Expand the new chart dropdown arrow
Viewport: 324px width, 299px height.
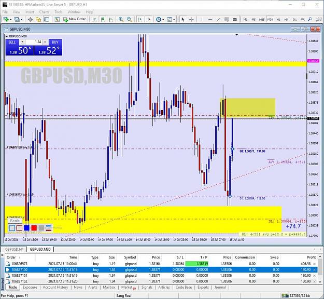pyautogui.click(x=10, y=19)
